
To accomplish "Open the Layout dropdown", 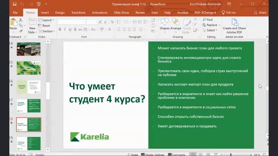I will coord(46,20).
